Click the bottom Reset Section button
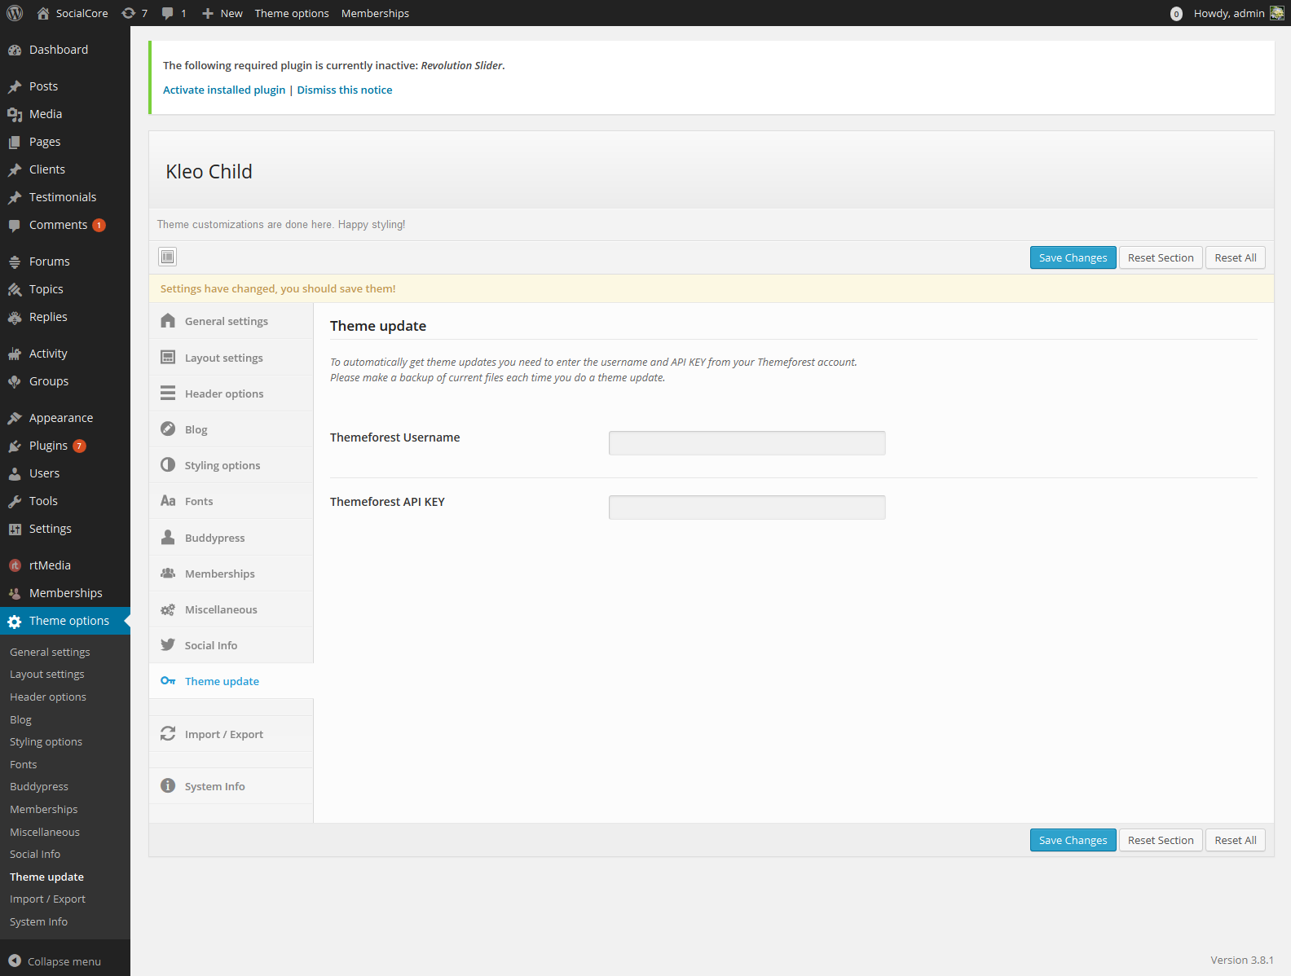The width and height of the screenshot is (1291, 976). tap(1160, 841)
